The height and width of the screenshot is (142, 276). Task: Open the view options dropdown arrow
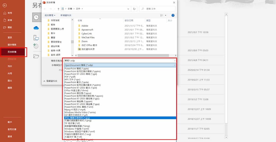pyautogui.click(x=166, y=15)
